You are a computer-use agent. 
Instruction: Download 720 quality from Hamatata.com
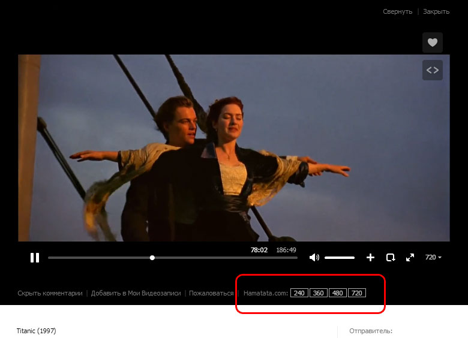pyautogui.click(x=356, y=293)
